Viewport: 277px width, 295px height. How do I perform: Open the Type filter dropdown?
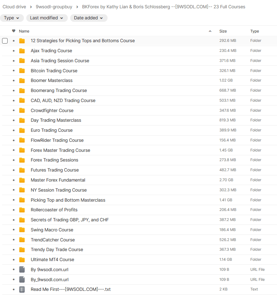coord(12,18)
